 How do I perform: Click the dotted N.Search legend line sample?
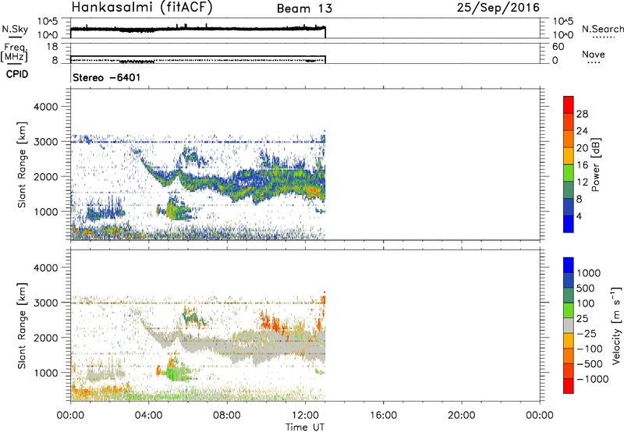tap(604, 37)
